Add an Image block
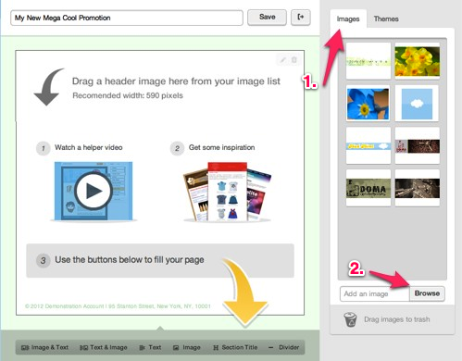This screenshot has height=361, width=462. [x=187, y=347]
